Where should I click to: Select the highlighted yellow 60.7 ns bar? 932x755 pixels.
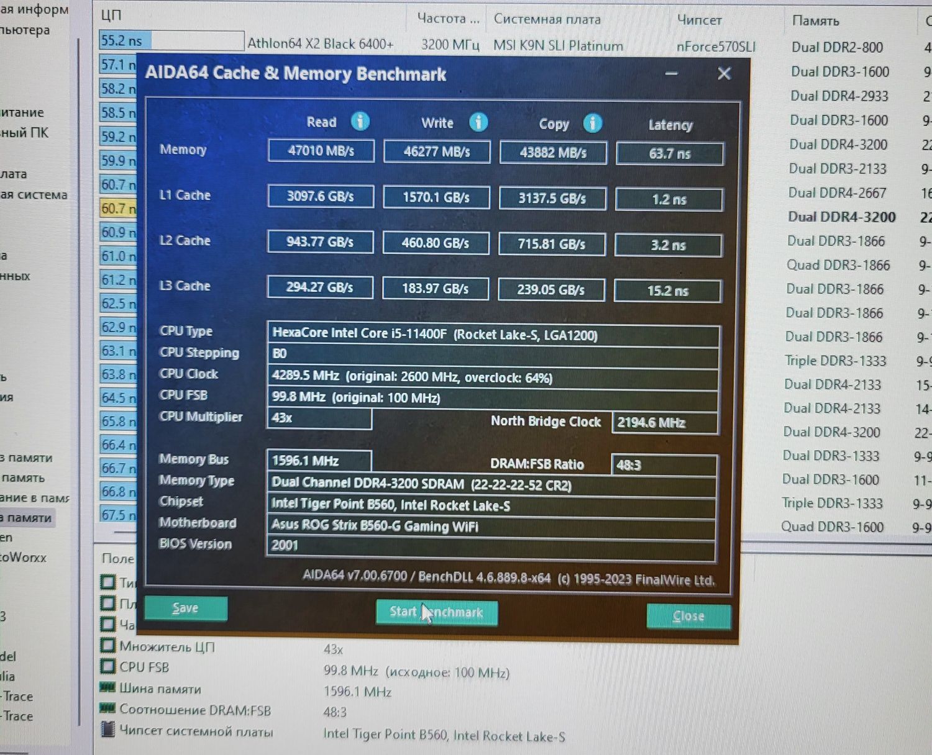[118, 208]
